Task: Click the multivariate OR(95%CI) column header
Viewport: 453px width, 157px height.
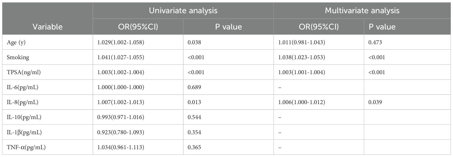Action: (x=319, y=27)
